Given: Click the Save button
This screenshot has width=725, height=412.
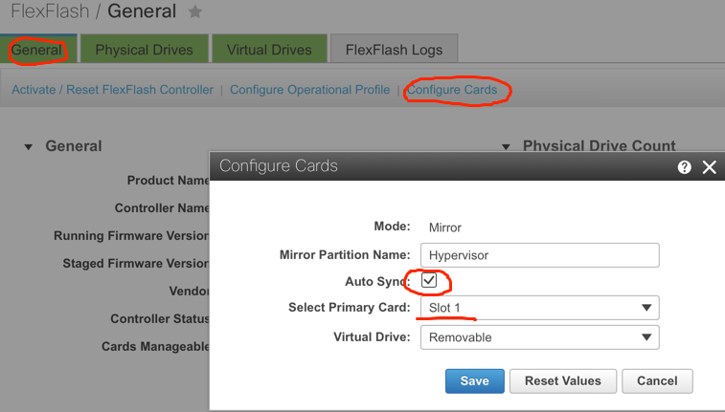Looking at the screenshot, I should (475, 381).
